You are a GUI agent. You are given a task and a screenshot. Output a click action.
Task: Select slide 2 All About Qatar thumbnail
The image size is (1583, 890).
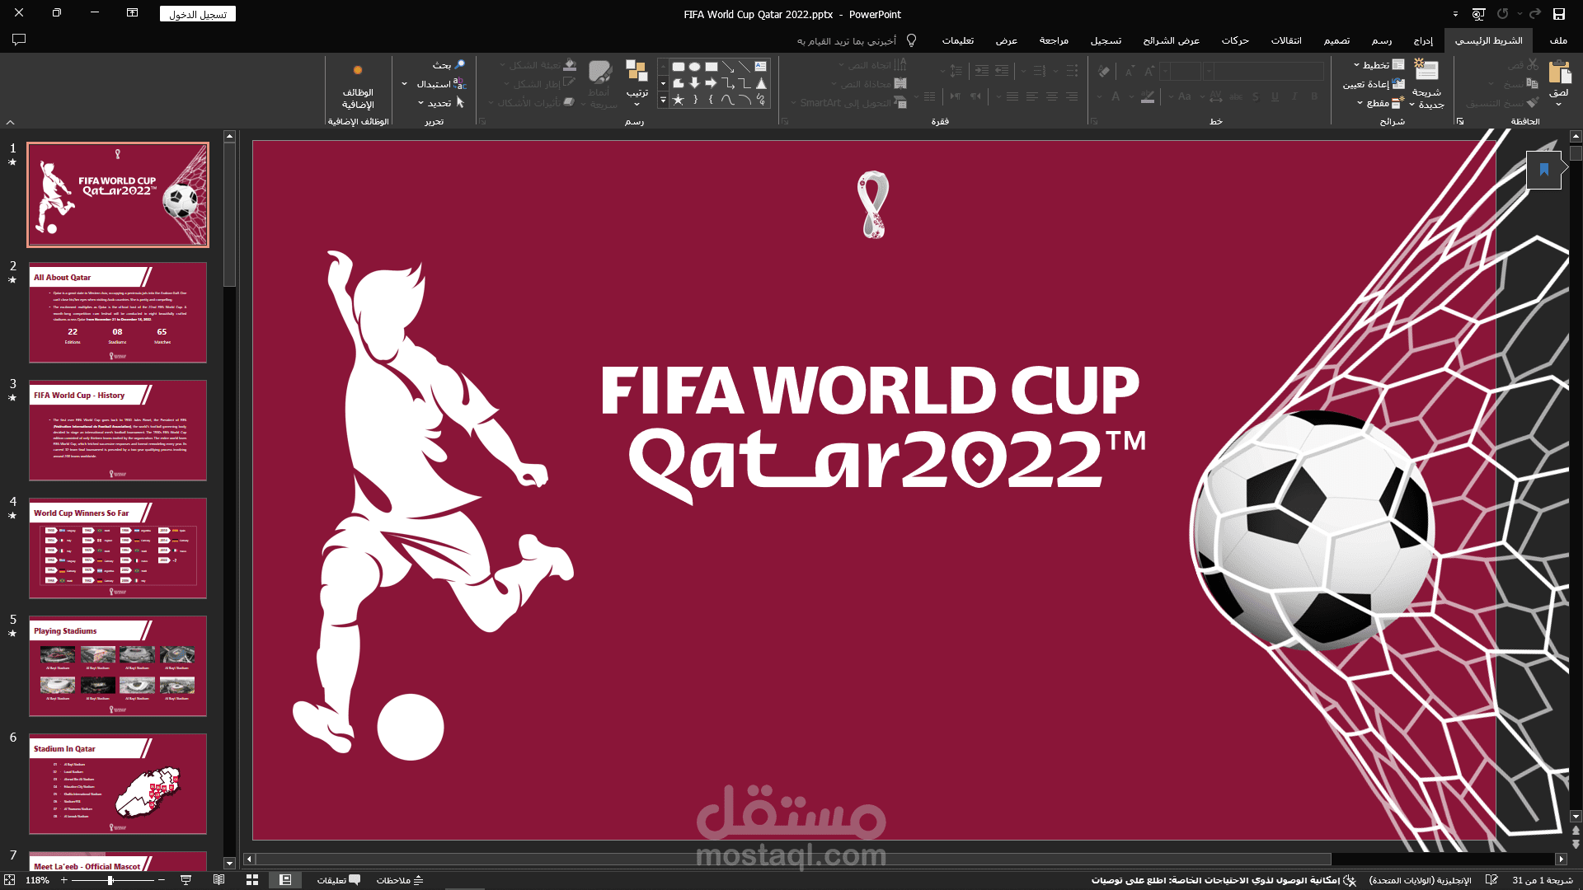click(x=118, y=312)
